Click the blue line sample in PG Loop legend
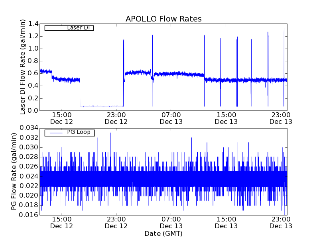Screen dimensions: 319x239 pyautogui.click(x=56, y=133)
